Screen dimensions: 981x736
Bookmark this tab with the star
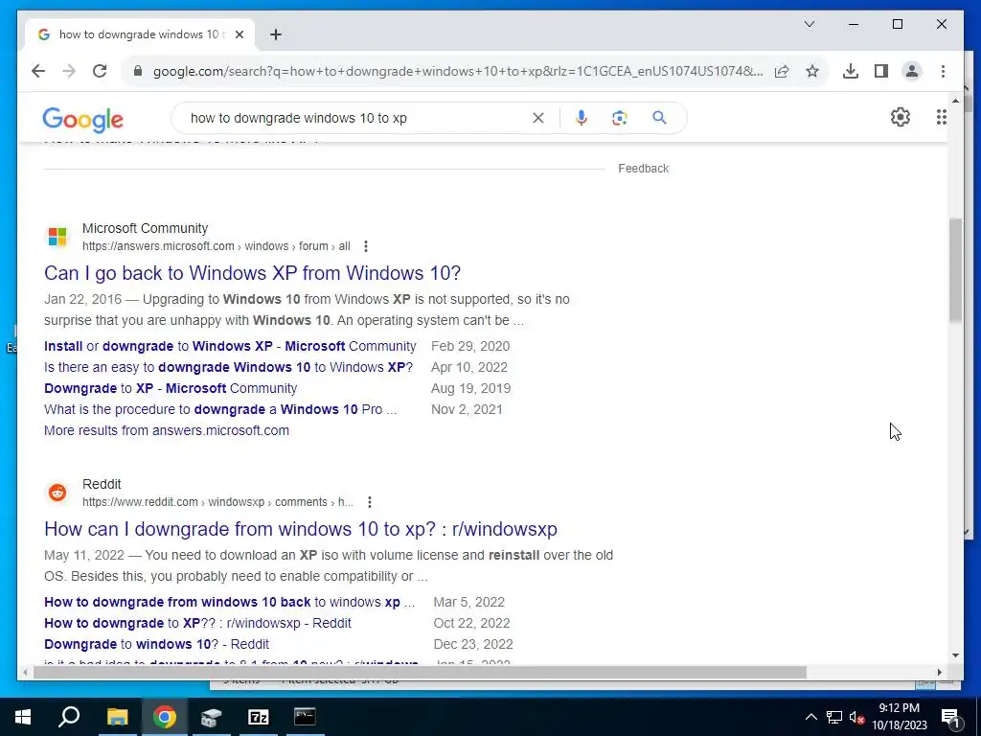click(x=812, y=71)
